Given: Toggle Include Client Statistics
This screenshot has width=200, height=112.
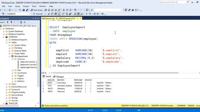Looking at the screenshot, I should pyautogui.click(x=70, y=14).
